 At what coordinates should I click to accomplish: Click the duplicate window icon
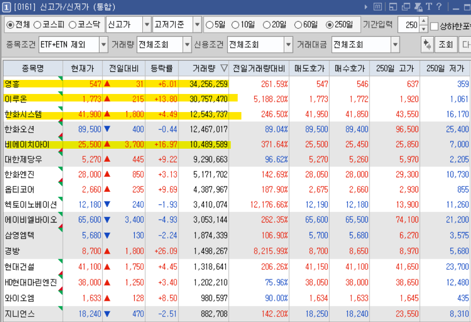click(x=406, y=7)
